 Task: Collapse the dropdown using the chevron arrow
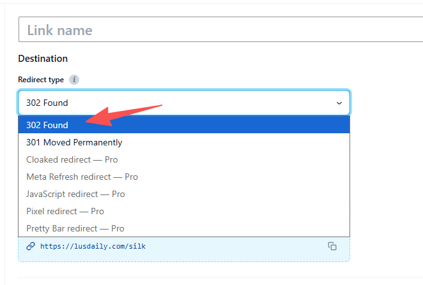[x=339, y=103]
